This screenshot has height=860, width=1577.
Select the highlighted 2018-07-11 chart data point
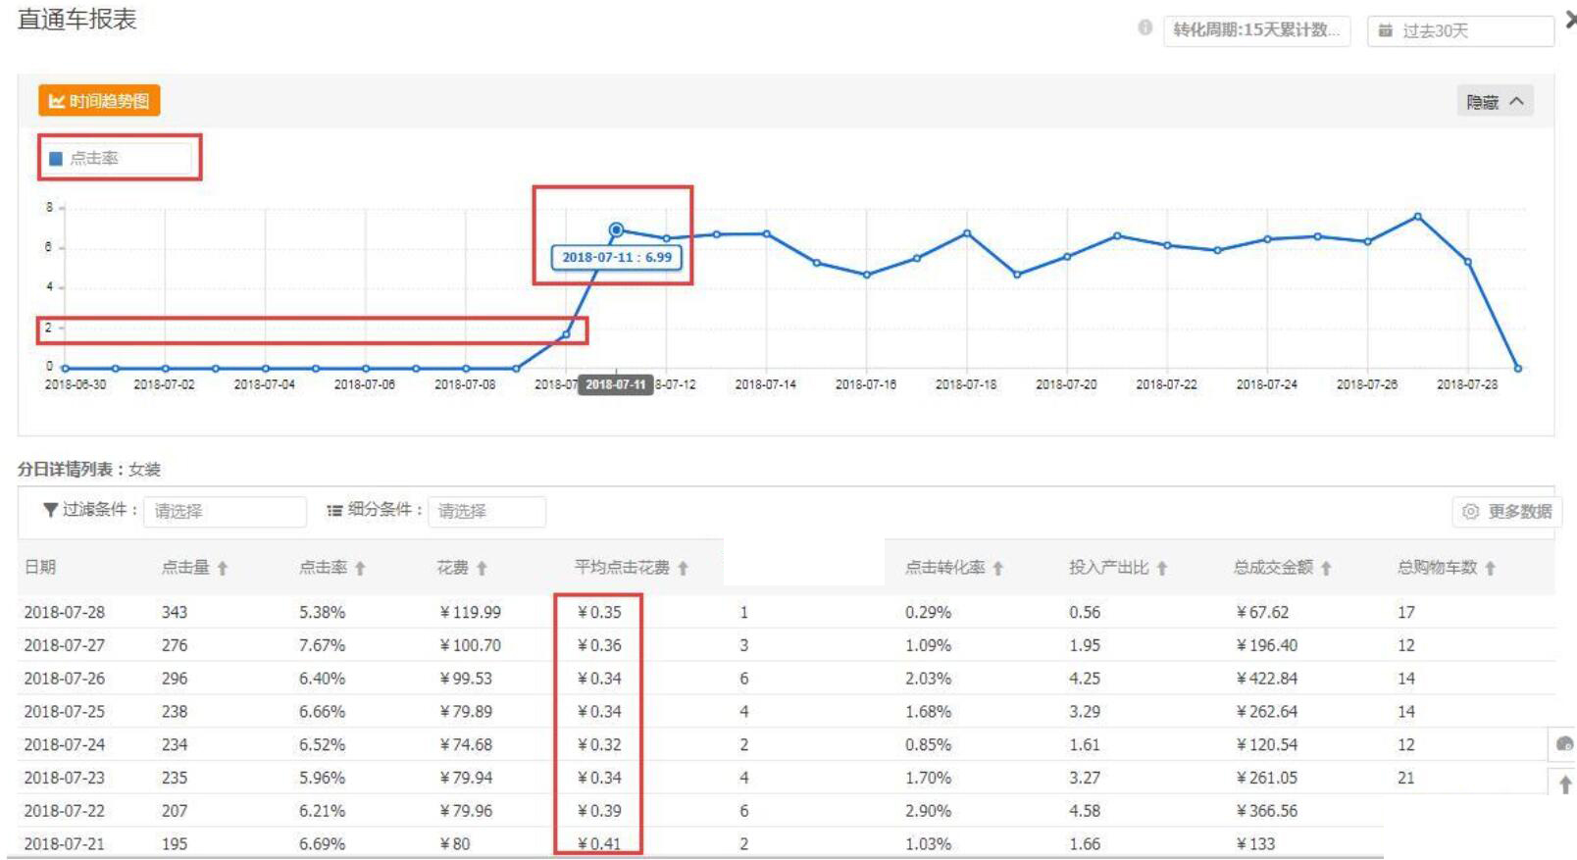coord(616,229)
